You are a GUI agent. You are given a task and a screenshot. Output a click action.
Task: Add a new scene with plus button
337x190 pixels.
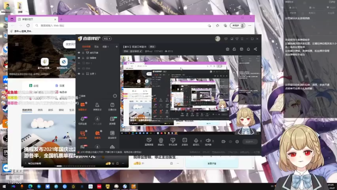[x=117, y=46]
